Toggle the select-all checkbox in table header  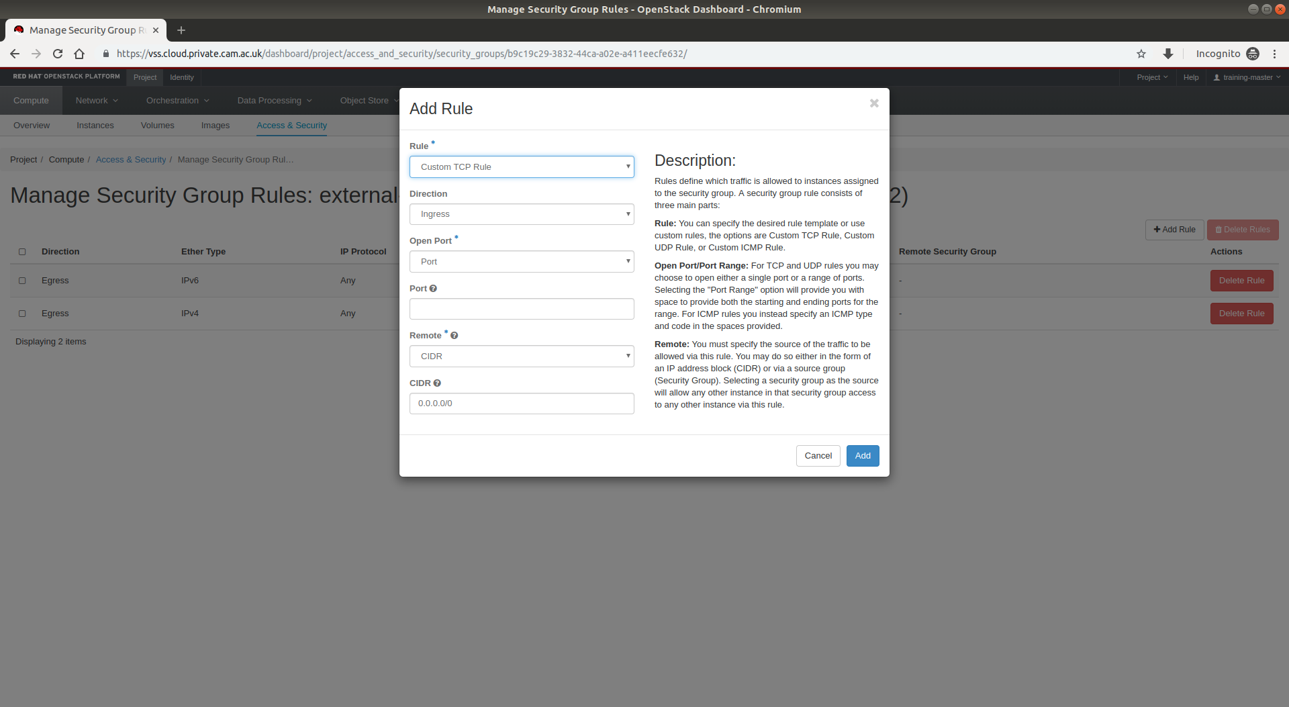click(22, 252)
